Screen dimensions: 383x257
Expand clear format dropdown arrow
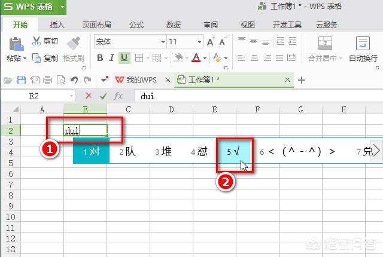coord(226,58)
